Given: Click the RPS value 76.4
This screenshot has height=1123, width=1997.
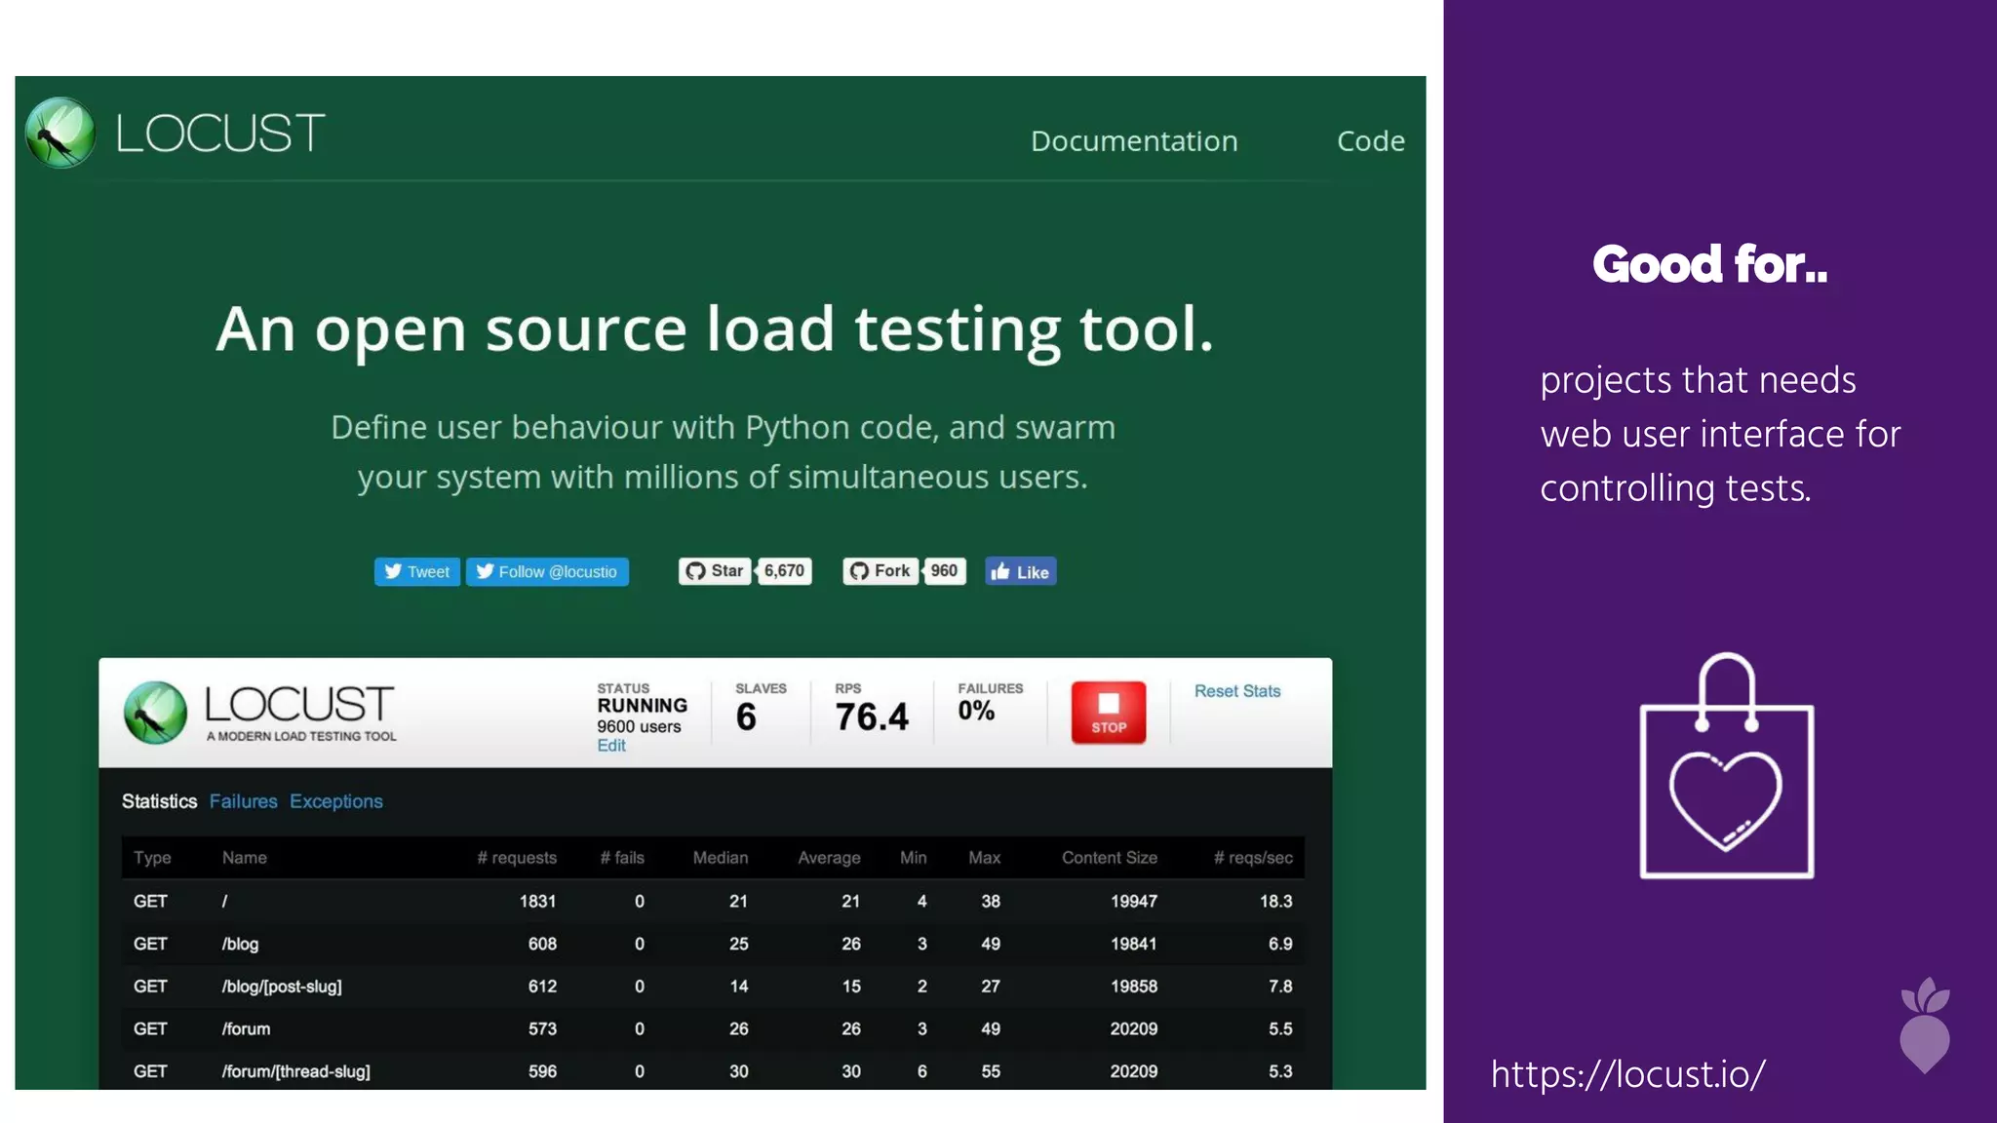Looking at the screenshot, I should tap(872, 717).
